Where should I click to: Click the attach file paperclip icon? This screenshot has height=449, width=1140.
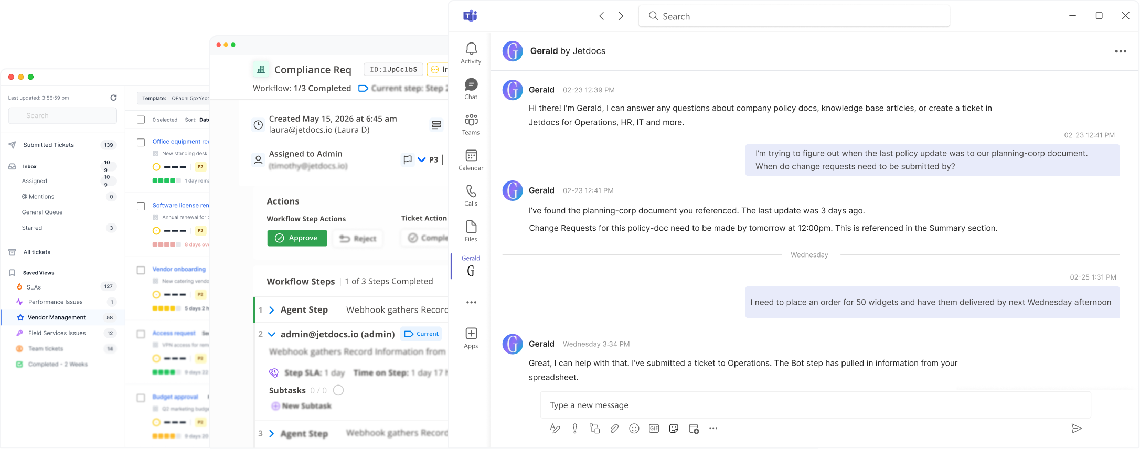pos(614,429)
